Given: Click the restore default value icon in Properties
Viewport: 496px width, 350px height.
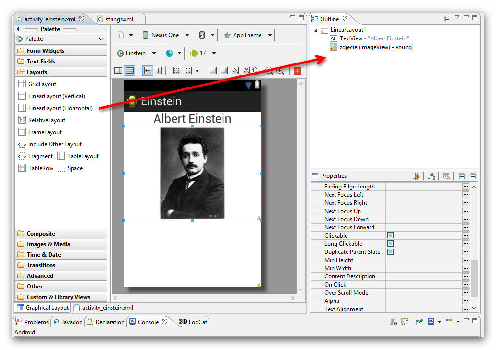Looking at the screenshot, I should 446,176.
